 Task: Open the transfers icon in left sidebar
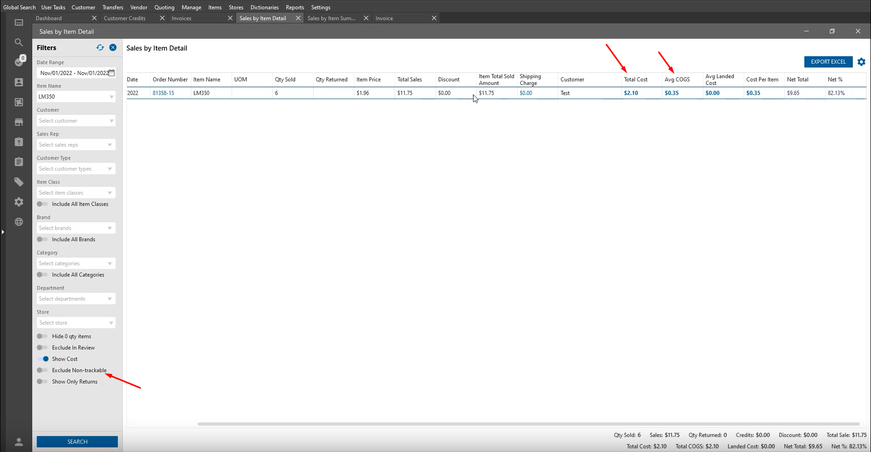coord(19,102)
